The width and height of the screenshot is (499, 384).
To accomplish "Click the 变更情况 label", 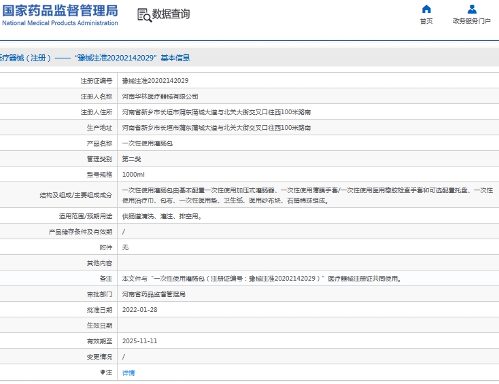I will (100, 357).
